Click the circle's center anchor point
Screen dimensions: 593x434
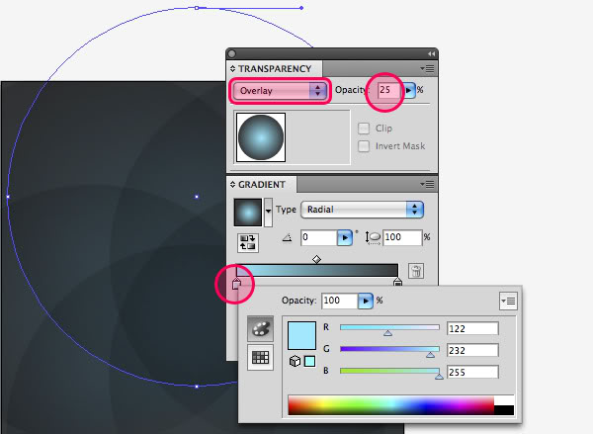[x=197, y=197]
